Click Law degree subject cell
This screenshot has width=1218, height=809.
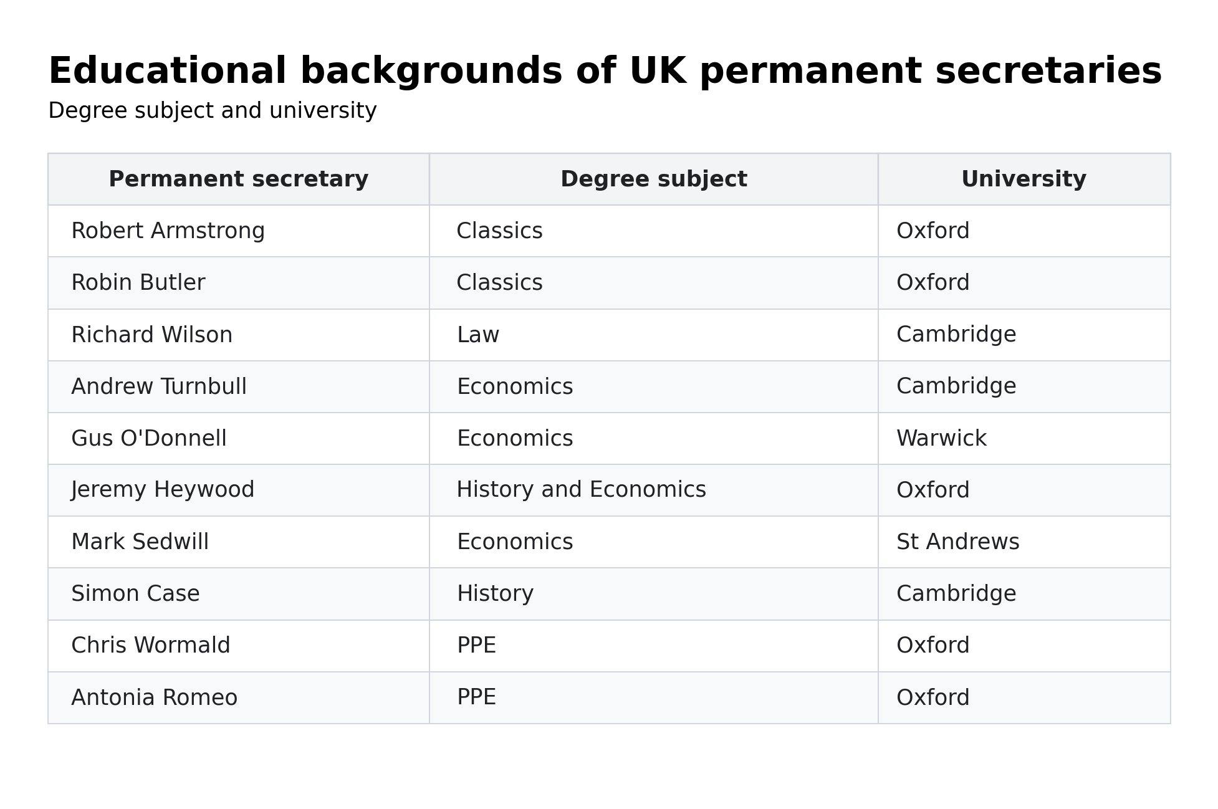tap(654, 335)
